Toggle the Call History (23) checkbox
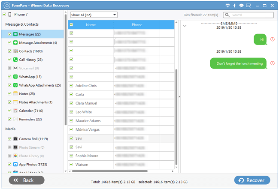Screen dimensions: 279x189 tap(9, 60)
